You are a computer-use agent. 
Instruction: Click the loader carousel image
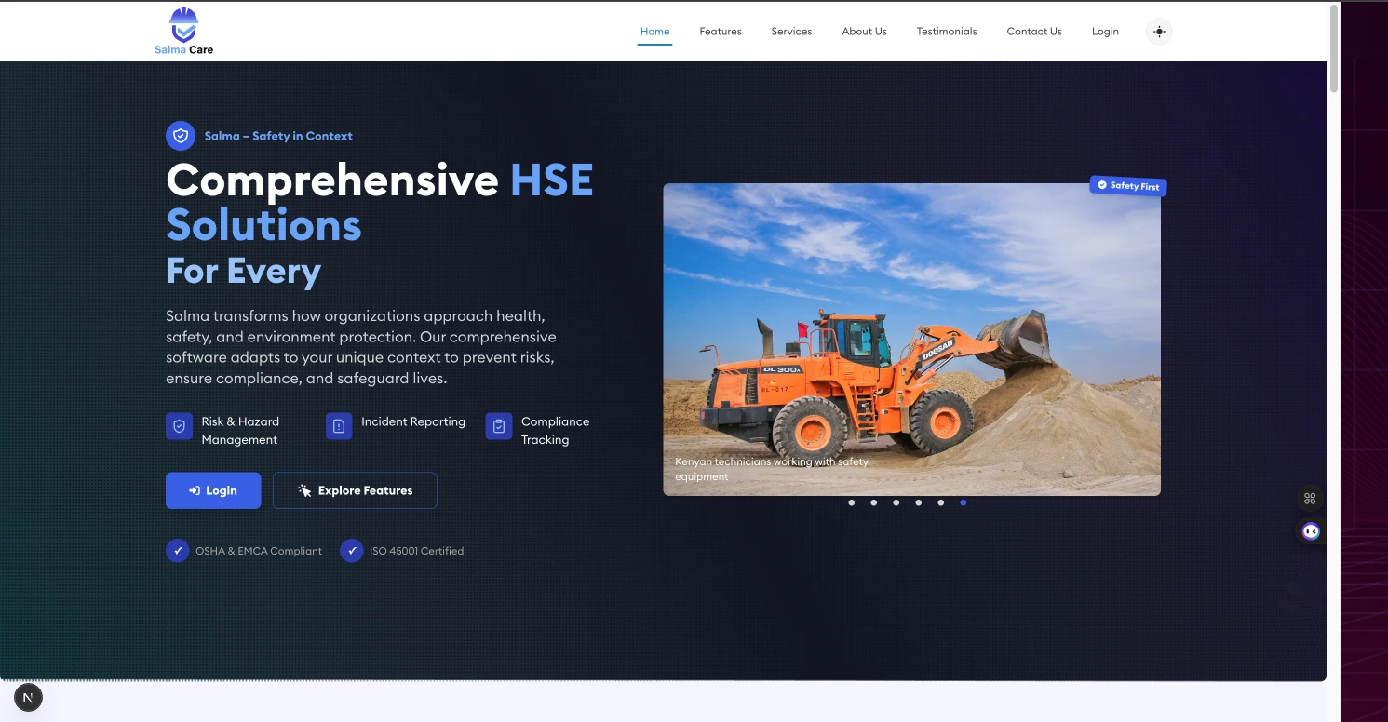(x=911, y=339)
